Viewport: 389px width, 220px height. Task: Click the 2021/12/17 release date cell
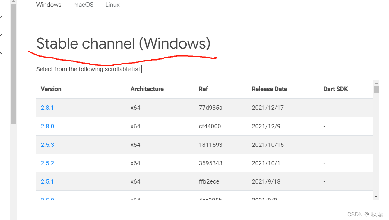[x=268, y=108]
